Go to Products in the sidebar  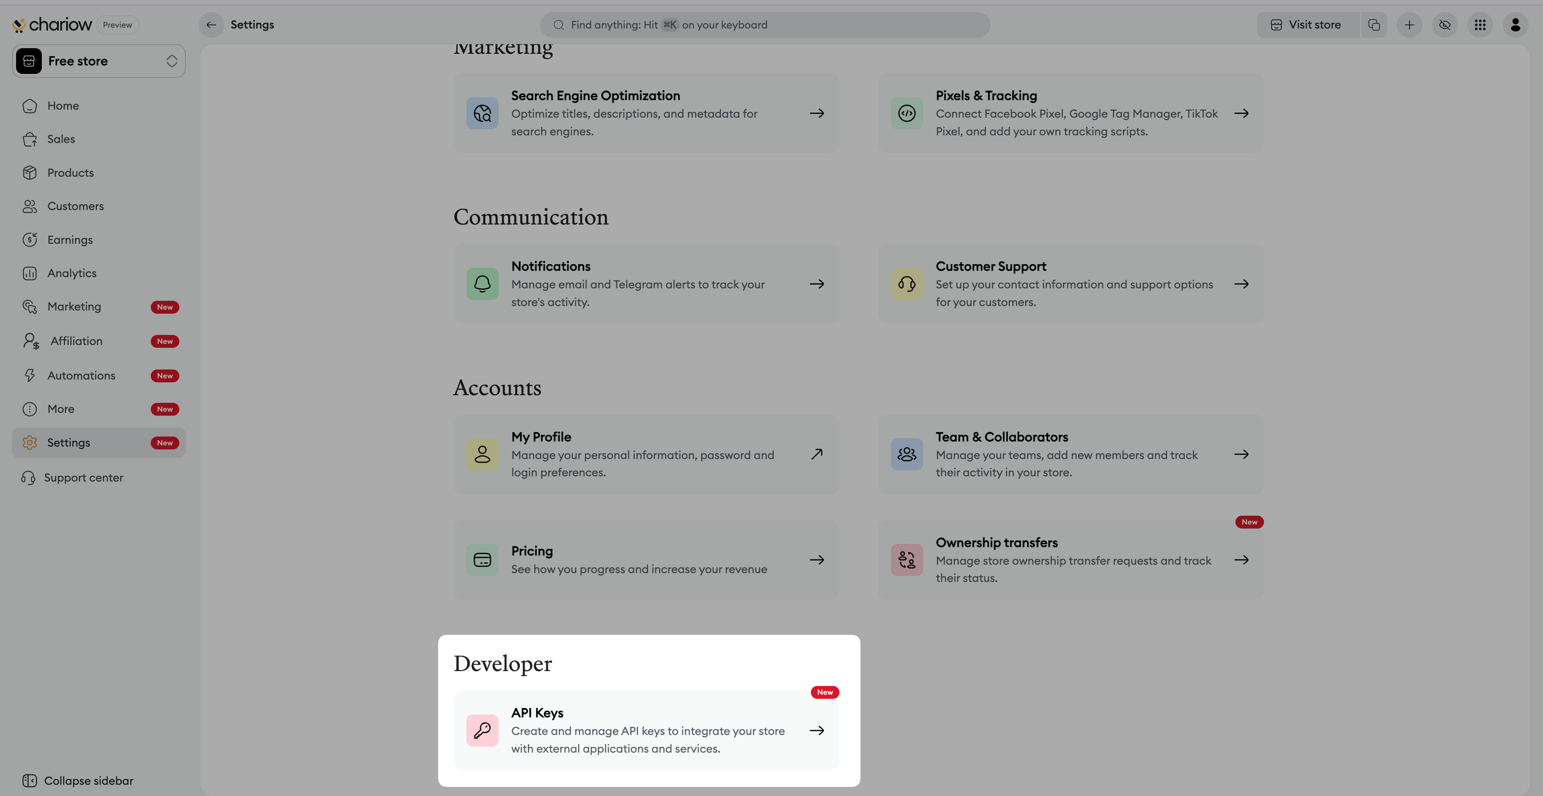pos(71,172)
